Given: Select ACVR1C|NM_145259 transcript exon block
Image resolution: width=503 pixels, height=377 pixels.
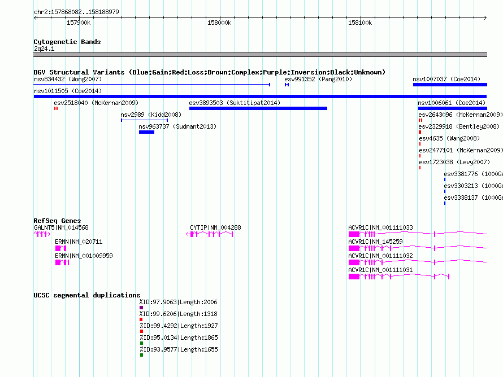Looking at the screenshot, I should point(354,248).
